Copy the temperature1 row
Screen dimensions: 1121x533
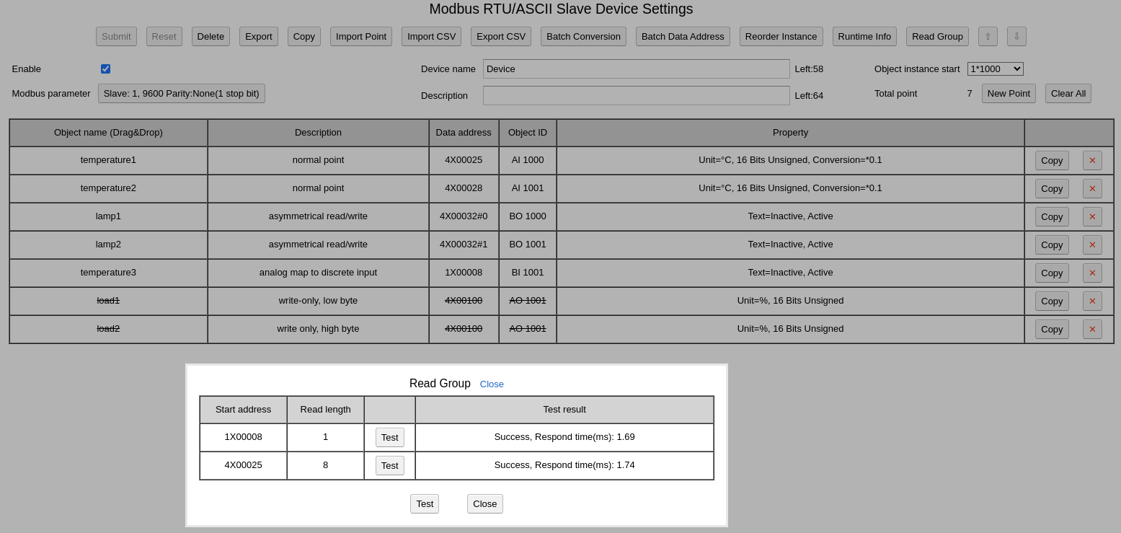pos(1052,160)
